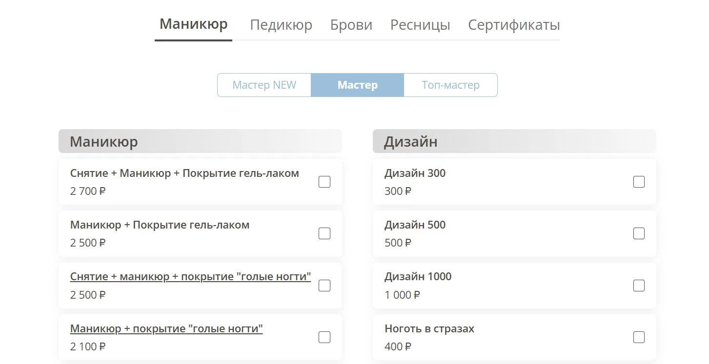This screenshot has width=709, height=364.
Task: Check the Дизайн 1000 service box
Action: tap(639, 286)
